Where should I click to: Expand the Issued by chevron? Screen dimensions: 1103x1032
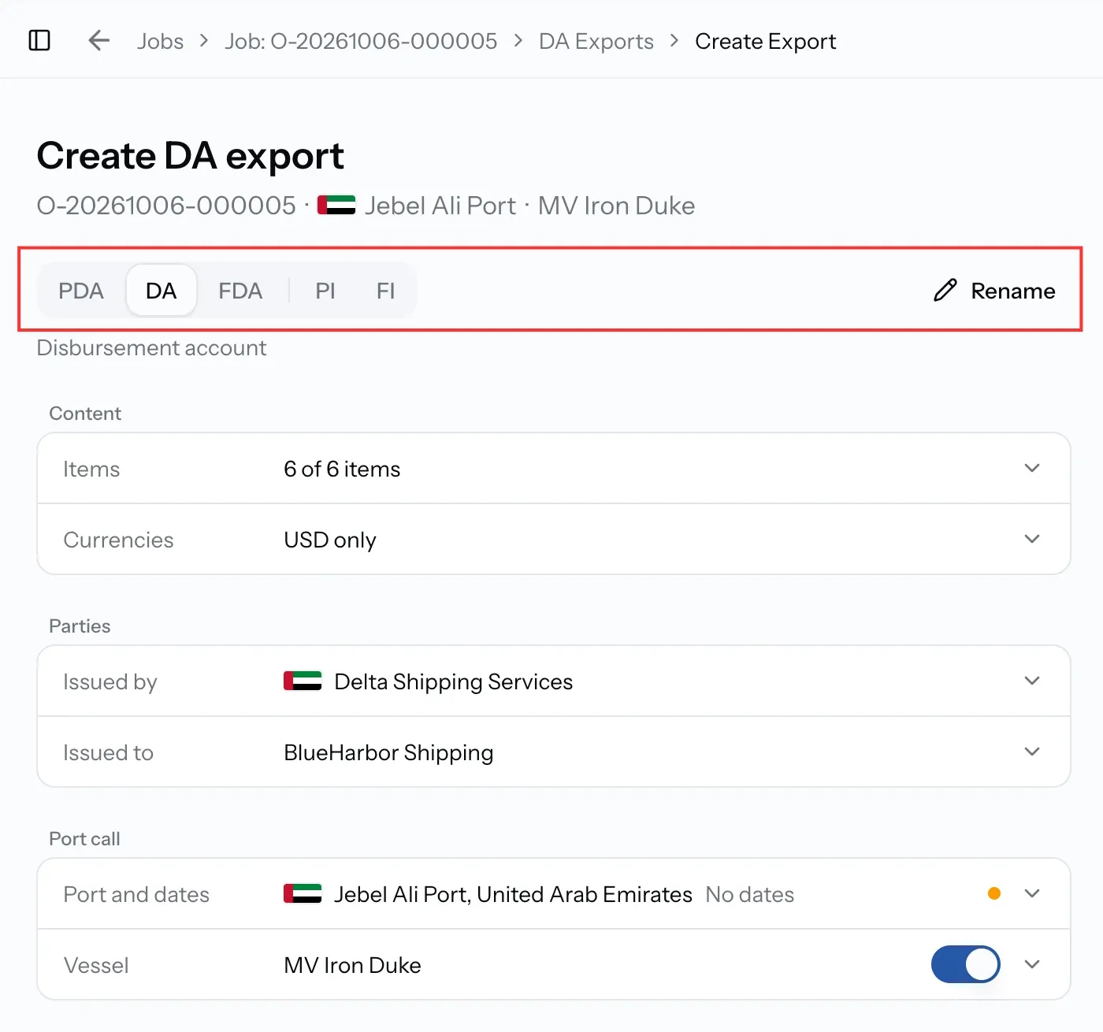pos(1032,681)
